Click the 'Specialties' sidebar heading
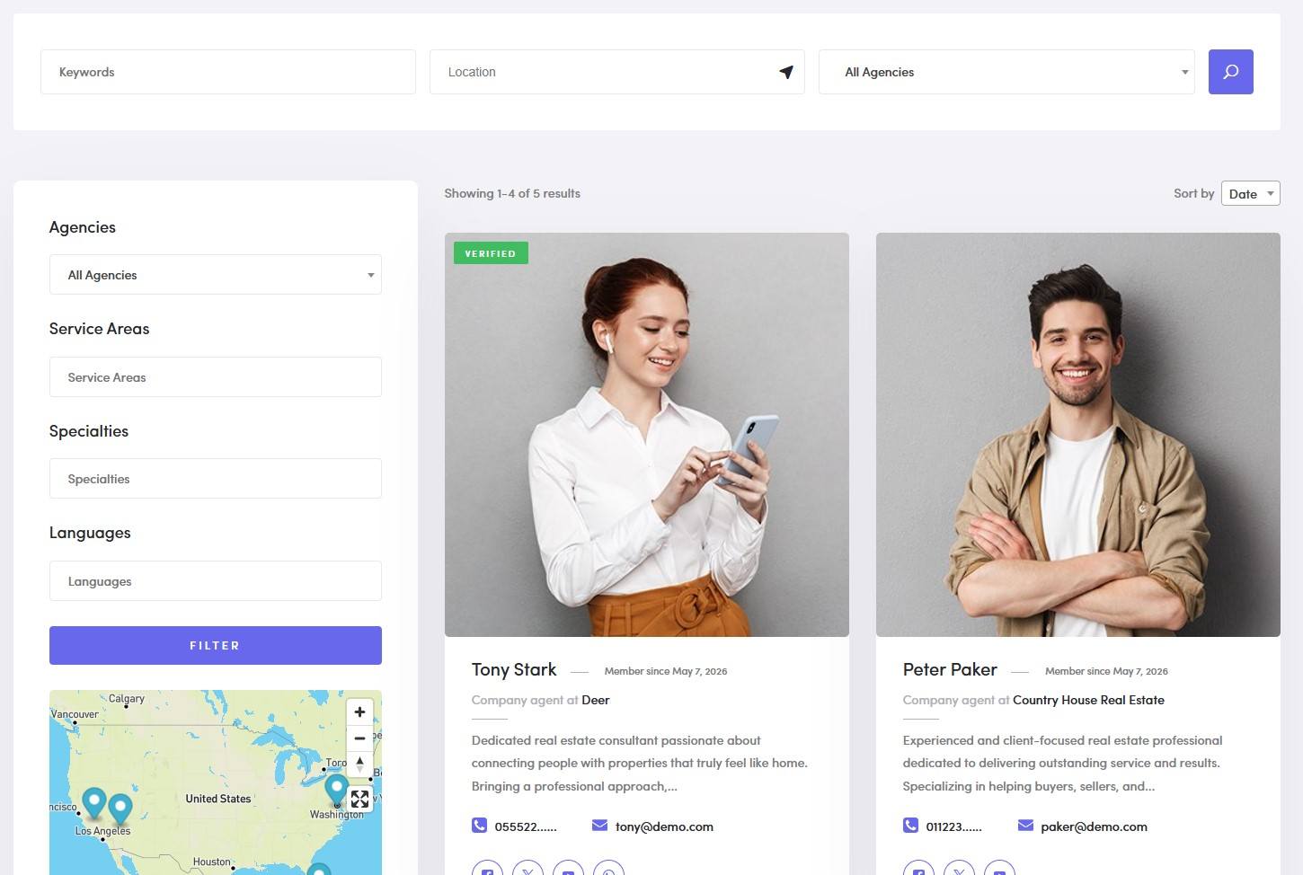1303x875 pixels. pos(89,431)
